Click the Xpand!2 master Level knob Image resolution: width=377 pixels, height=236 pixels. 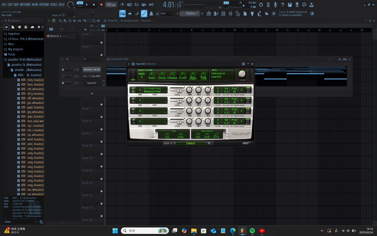pyautogui.click(x=242, y=74)
